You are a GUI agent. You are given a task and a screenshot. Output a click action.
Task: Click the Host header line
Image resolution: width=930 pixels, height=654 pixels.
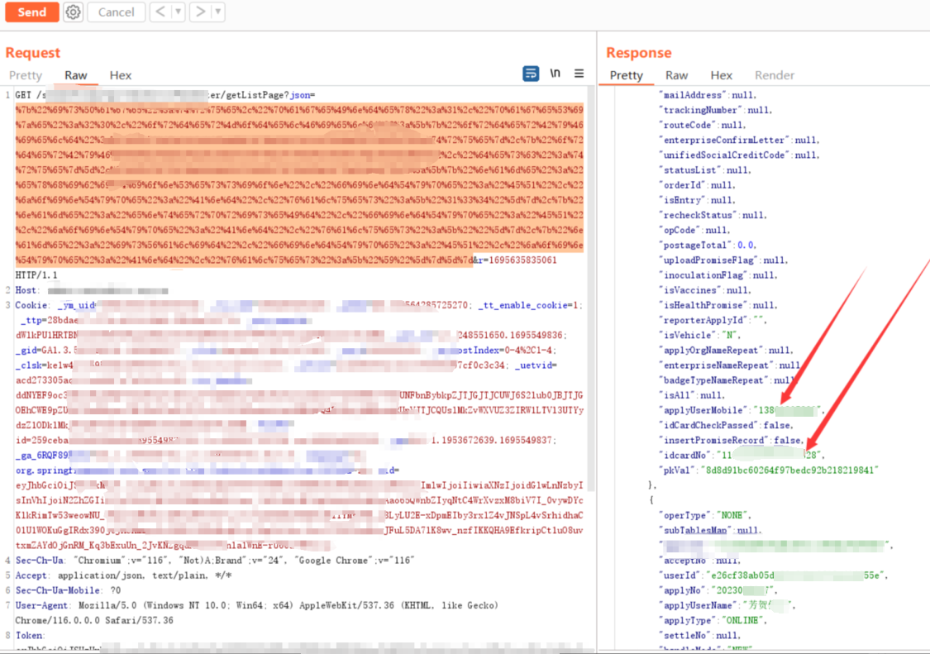[x=92, y=290]
